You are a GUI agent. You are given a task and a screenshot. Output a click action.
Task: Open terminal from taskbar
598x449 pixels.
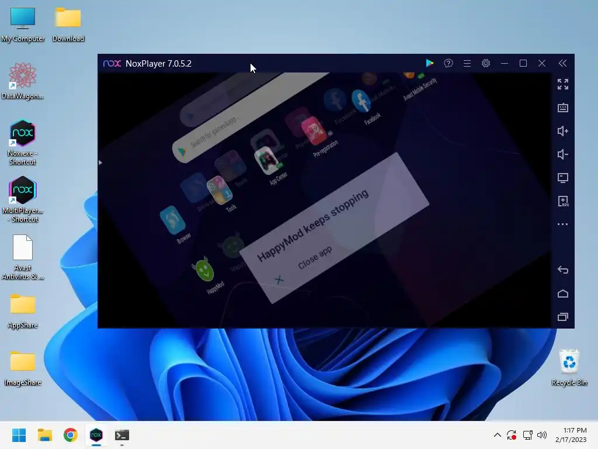click(x=122, y=435)
